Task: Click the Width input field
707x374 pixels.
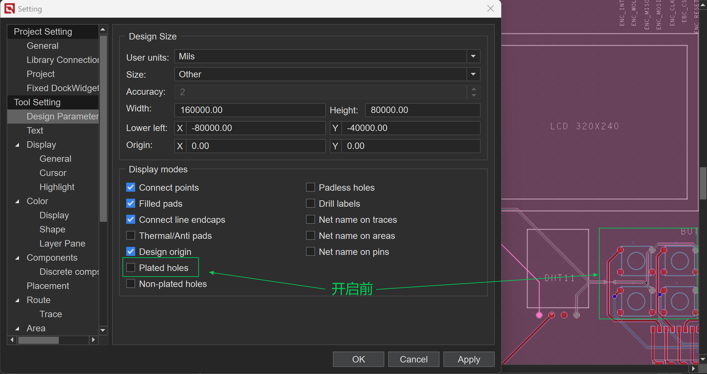Action: pos(249,110)
